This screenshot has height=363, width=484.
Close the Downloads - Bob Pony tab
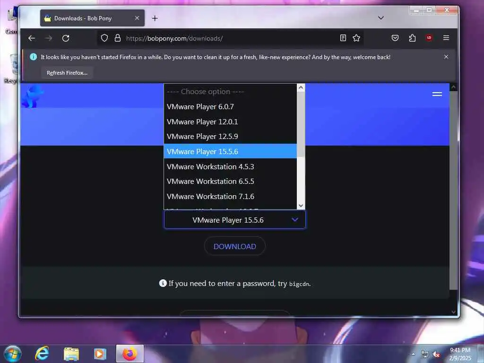pyautogui.click(x=137, y=18)
